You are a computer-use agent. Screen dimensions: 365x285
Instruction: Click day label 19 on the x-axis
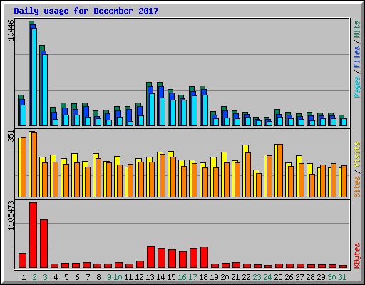pyautogui.click(x=214, y=277)
